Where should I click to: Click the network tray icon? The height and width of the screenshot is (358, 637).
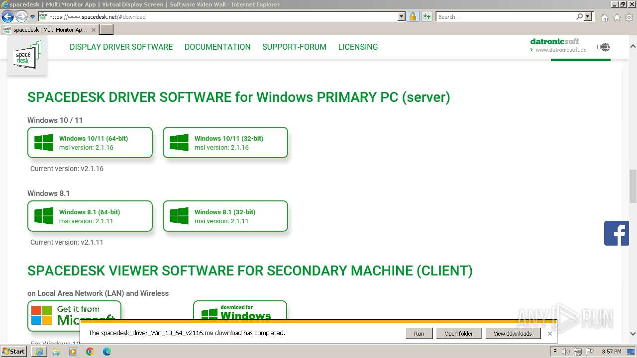[577, 352]
